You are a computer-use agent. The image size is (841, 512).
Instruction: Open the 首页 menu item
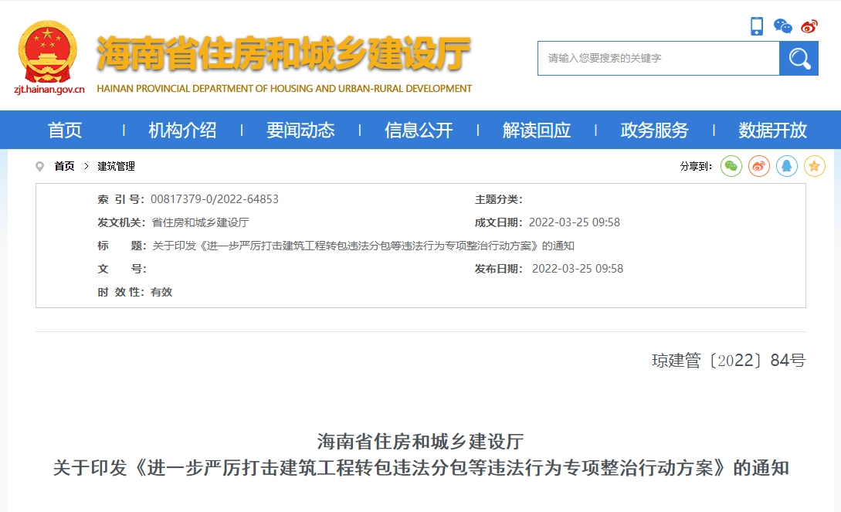tap(66, 130)
